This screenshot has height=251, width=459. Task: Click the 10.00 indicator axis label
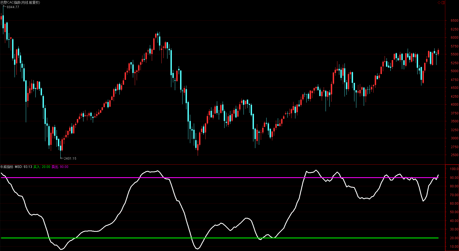tap(454, 247)
